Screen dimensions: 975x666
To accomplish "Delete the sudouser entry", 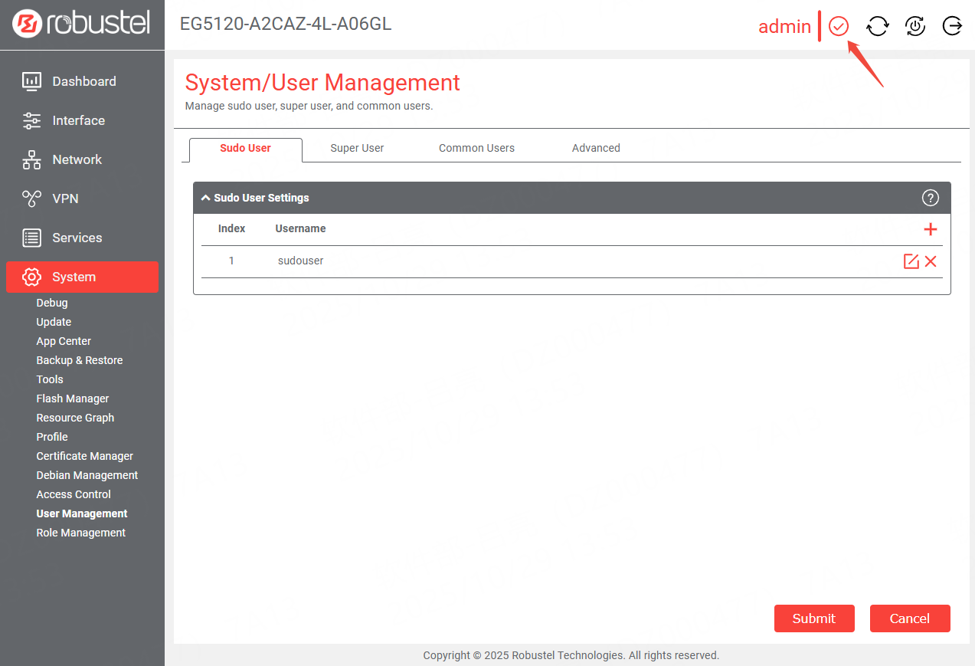I will point(931,261).
